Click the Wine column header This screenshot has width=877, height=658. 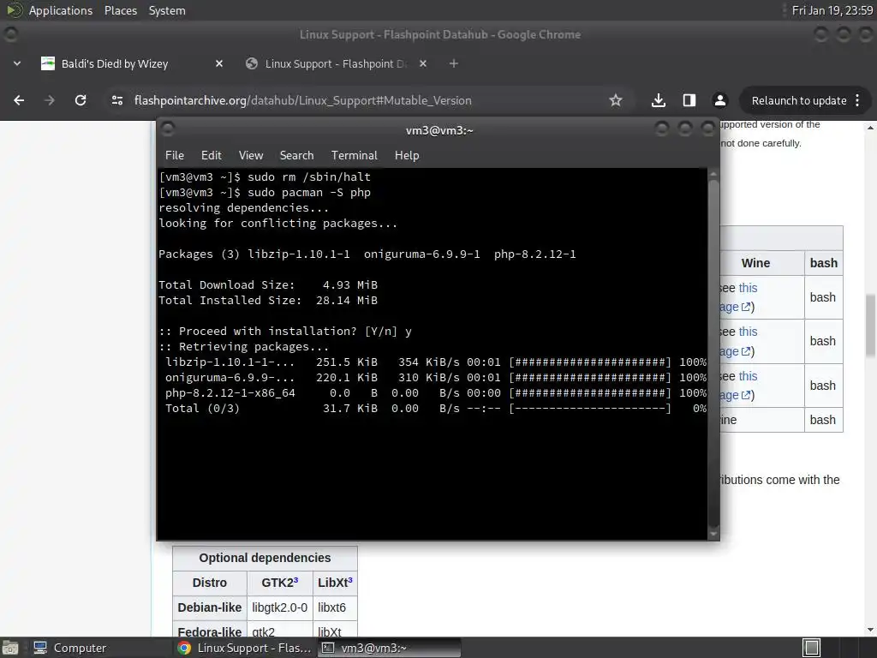coord(755,263)
